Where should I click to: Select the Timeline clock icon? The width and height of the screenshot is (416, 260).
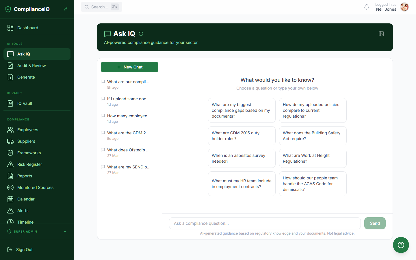pos(10,222)
